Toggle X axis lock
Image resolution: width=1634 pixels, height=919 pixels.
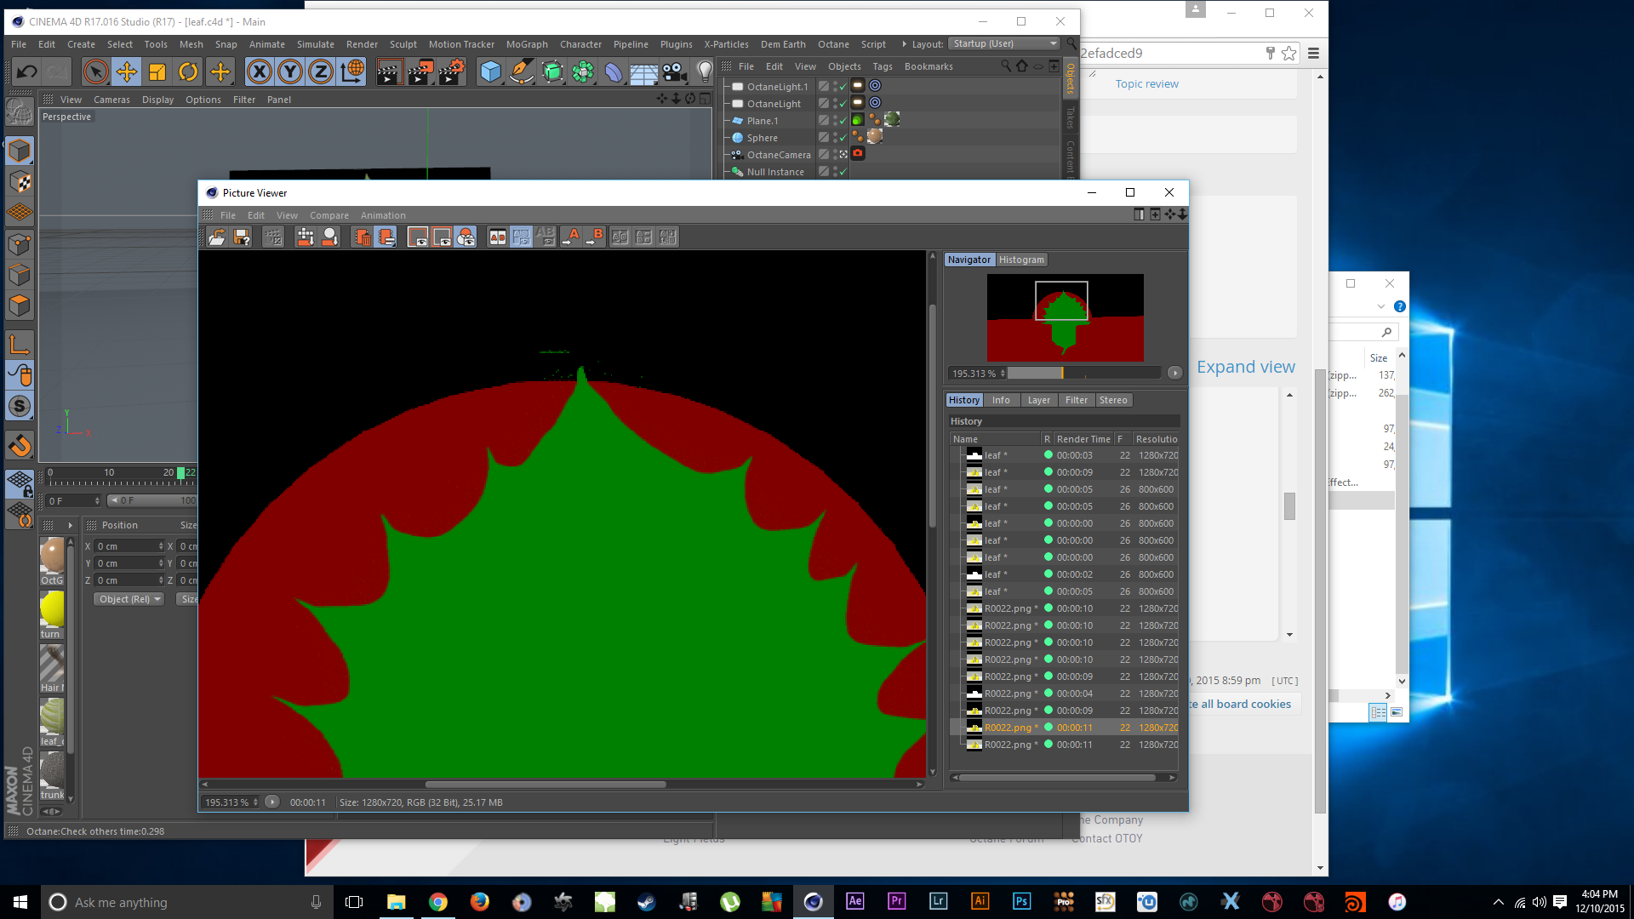tap(260, 72)
